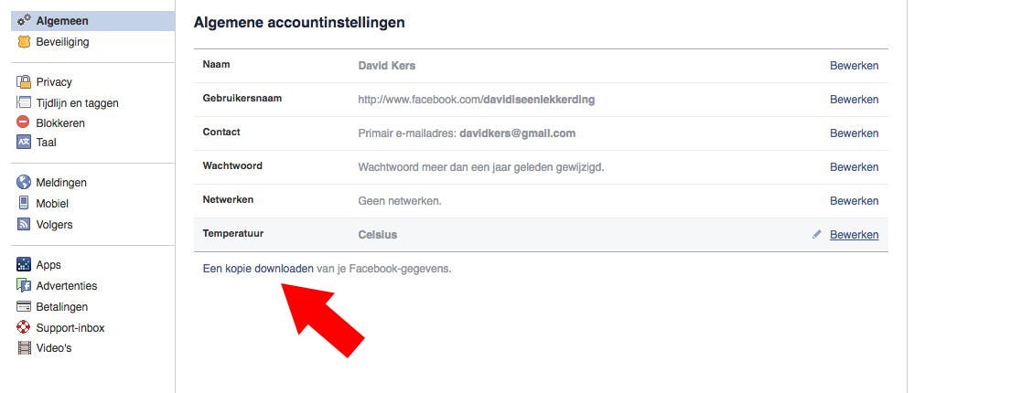Click the pencil icon in Temperatuur row
The width and height of the screenshot is (1011, 393).
tap(817, 235)
